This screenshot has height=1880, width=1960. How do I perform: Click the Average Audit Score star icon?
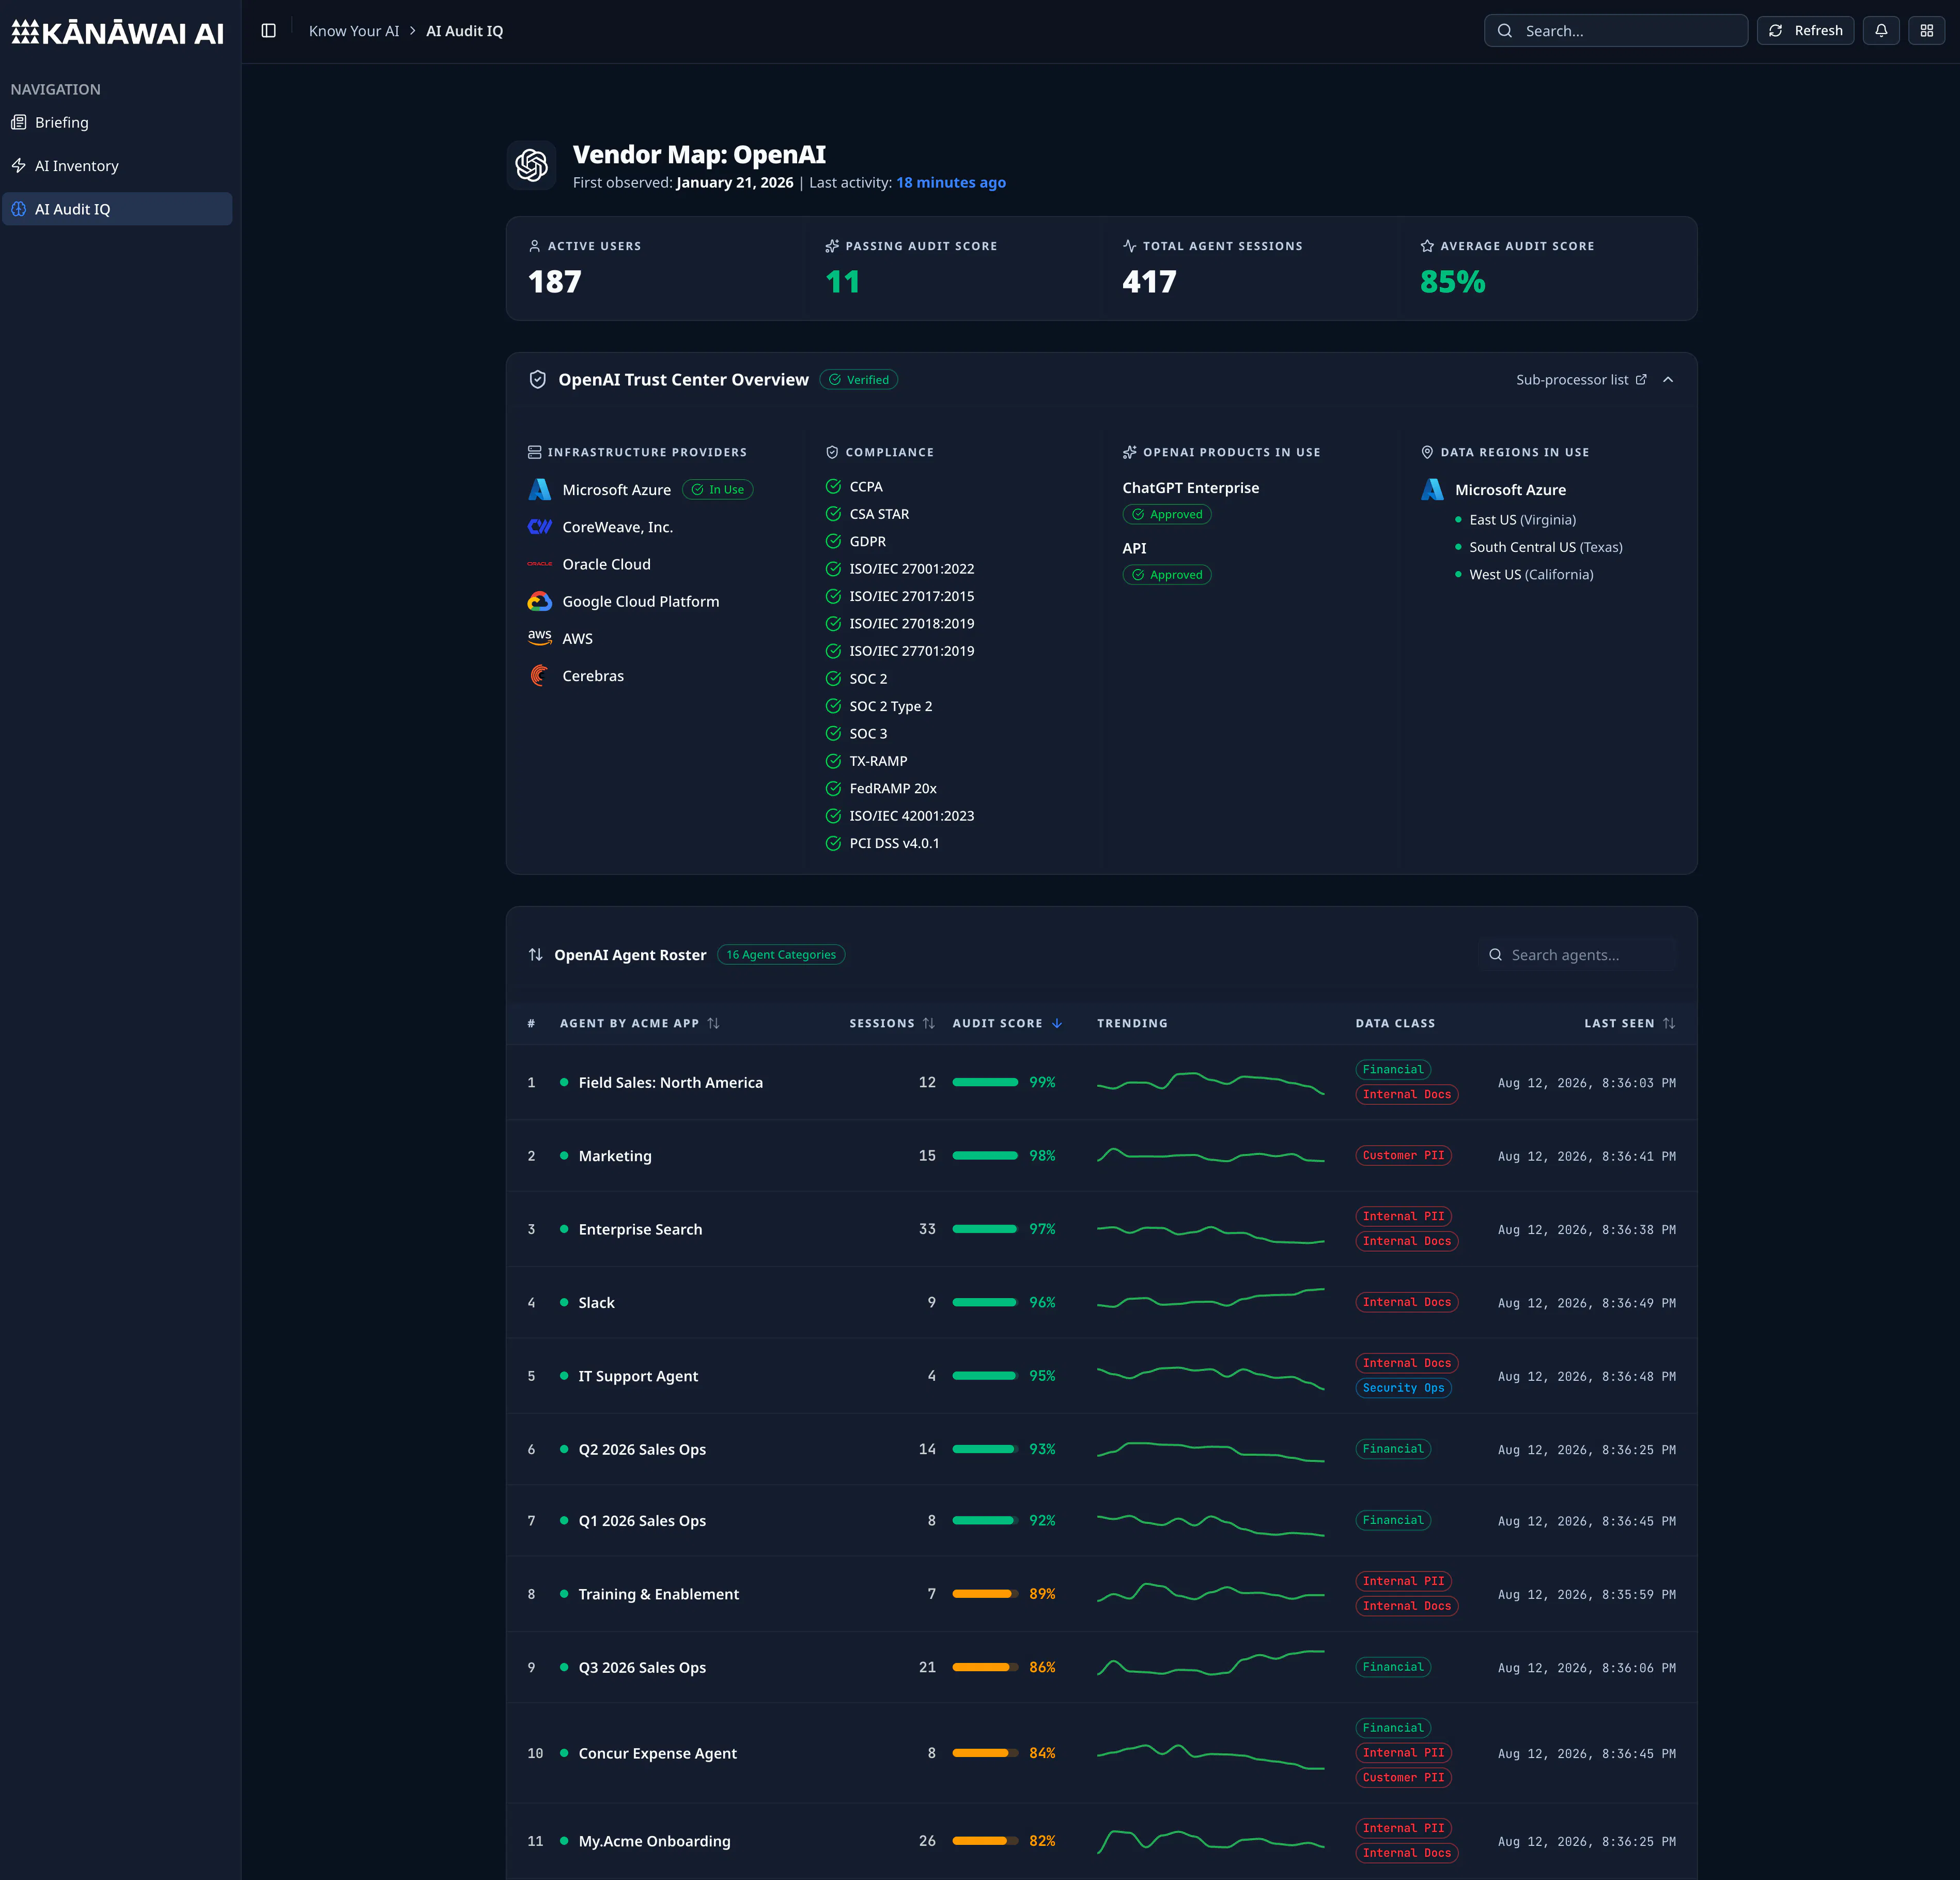(x=1427, y=246)
